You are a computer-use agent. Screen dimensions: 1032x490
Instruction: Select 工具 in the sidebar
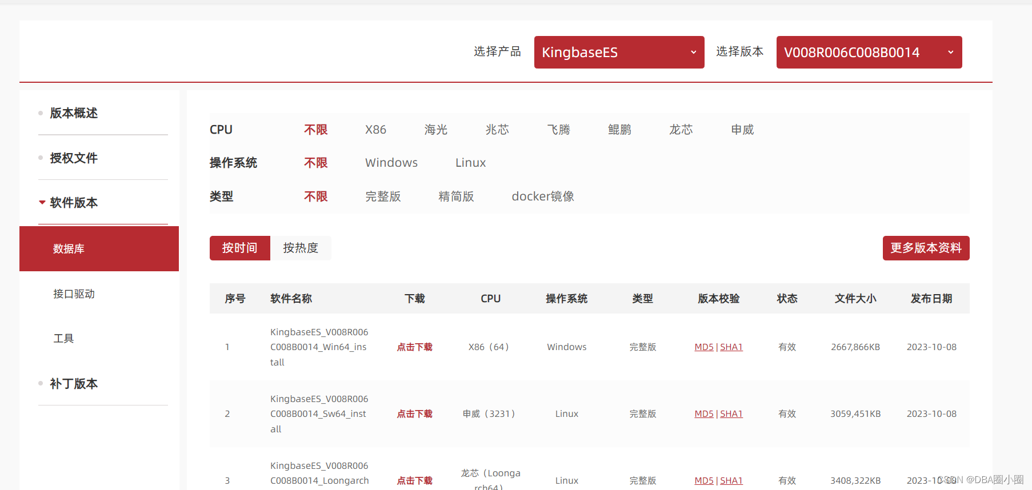coord(63,339)
